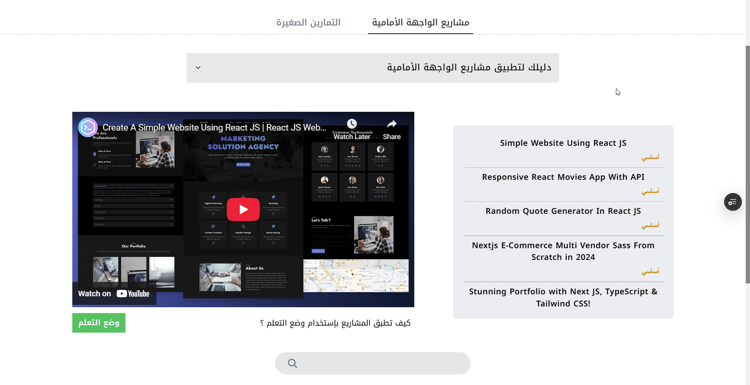Click the Watch Later clock icon
Viewport: 750px width, 385px height.
coord(352,124)
